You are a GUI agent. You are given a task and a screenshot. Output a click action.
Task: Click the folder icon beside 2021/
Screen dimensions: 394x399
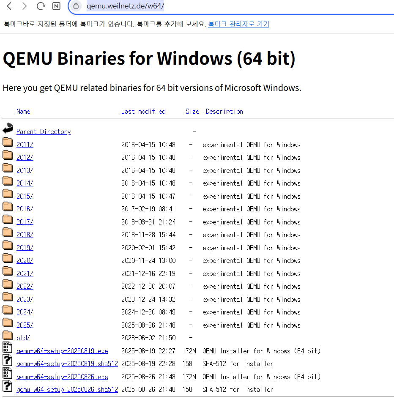point(8,271)
